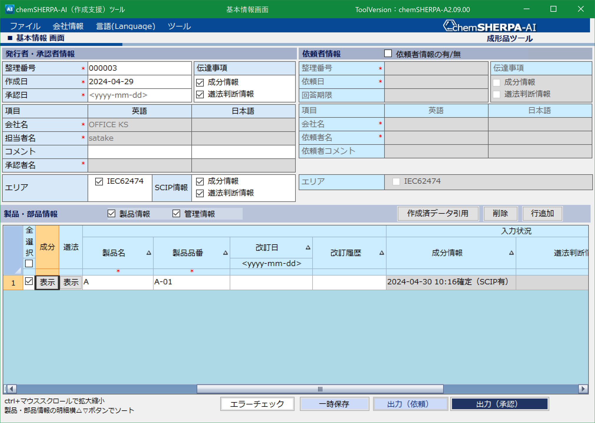Image resolution: width=595 pixels, height=423 pixels.
Task: Sort rows by 改訂日 triangle icon
Action: [x=308, y=247]
